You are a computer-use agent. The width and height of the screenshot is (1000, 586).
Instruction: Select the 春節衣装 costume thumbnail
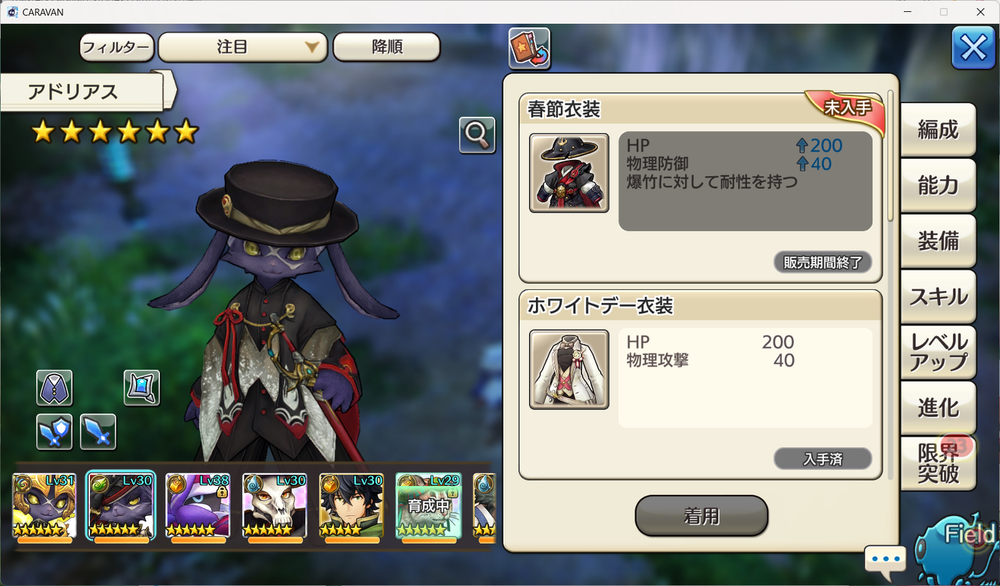(x=569, y=173)
